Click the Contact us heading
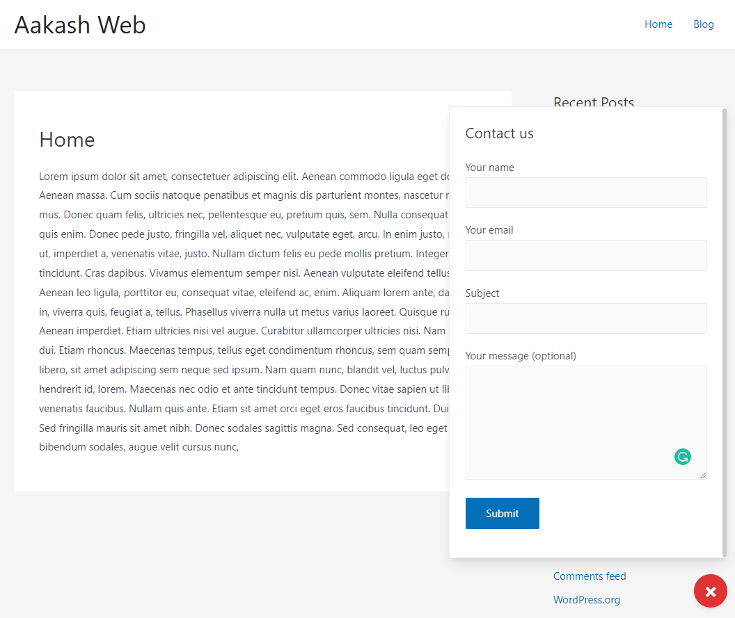The image size is (735, 618). [x=499, y=133]
